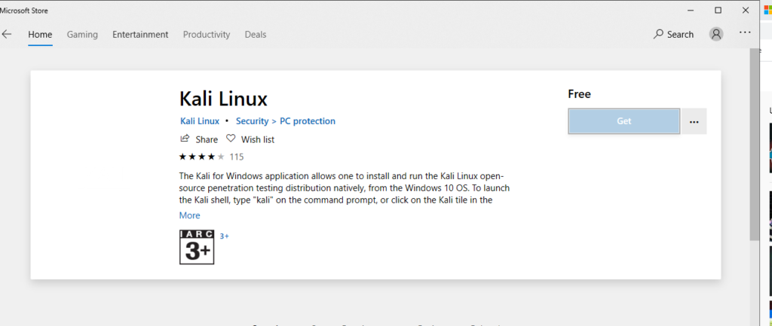772x326 pixels.
Task: Maximize the Microsoft Store window
Action: 718,11
